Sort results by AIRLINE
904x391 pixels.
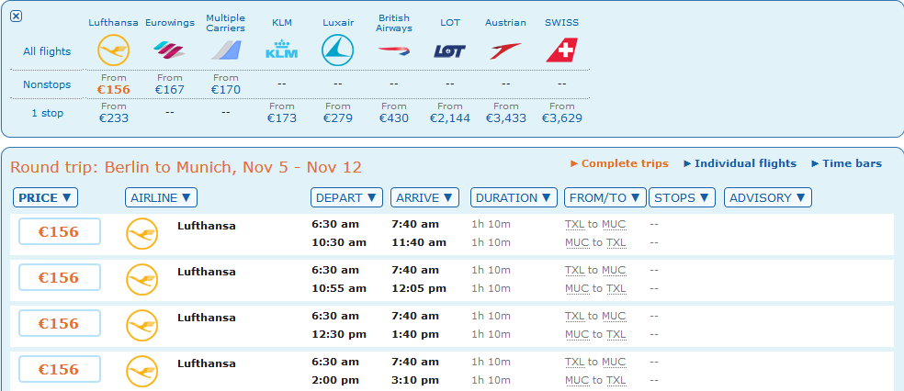pyautogui.click(x=161, y=197)
